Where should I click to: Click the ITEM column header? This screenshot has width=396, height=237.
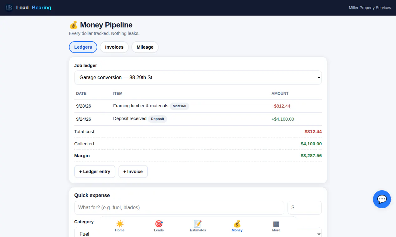pyautogui.click(x=118, y=94)
